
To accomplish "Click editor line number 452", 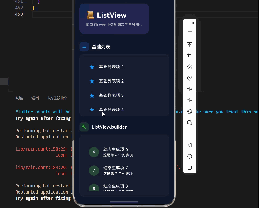I will coord(19,8).
